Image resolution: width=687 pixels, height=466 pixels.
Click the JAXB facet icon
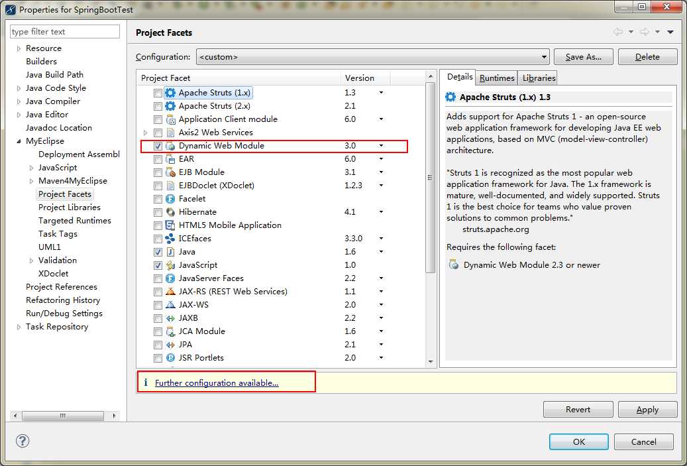(x=170, y=318)
